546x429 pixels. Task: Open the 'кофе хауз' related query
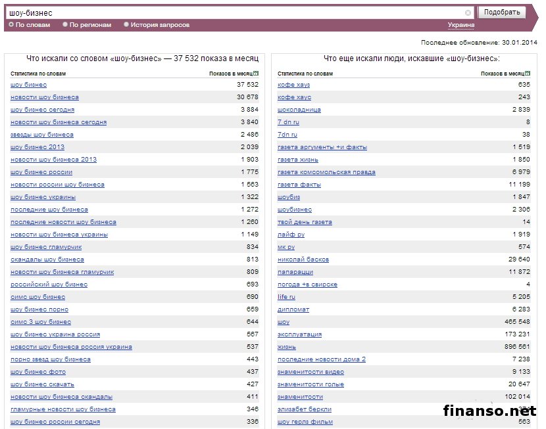[293, 85]
